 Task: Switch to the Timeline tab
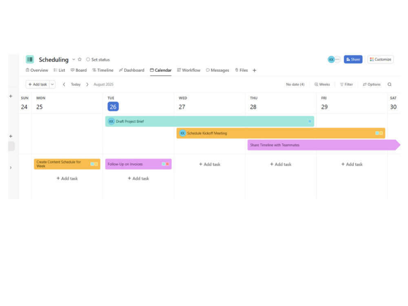coord(103,70)
